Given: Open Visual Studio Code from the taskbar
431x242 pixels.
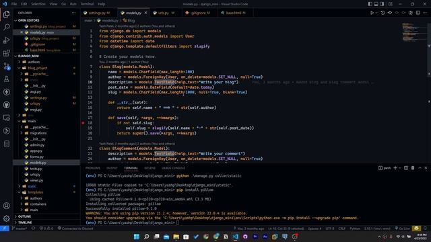Looking at the screenshot, I should pos(236,237).
